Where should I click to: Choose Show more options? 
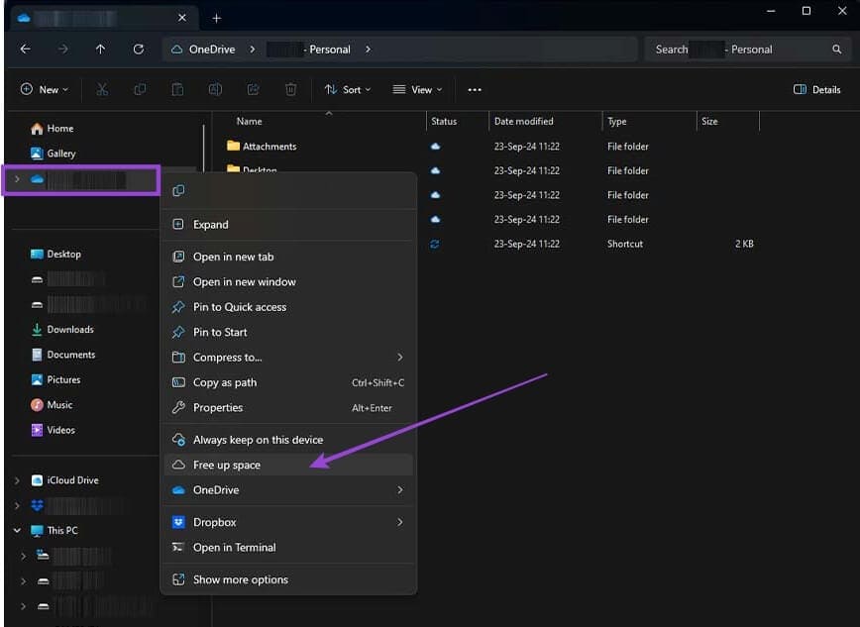click(x=288, y=579)
